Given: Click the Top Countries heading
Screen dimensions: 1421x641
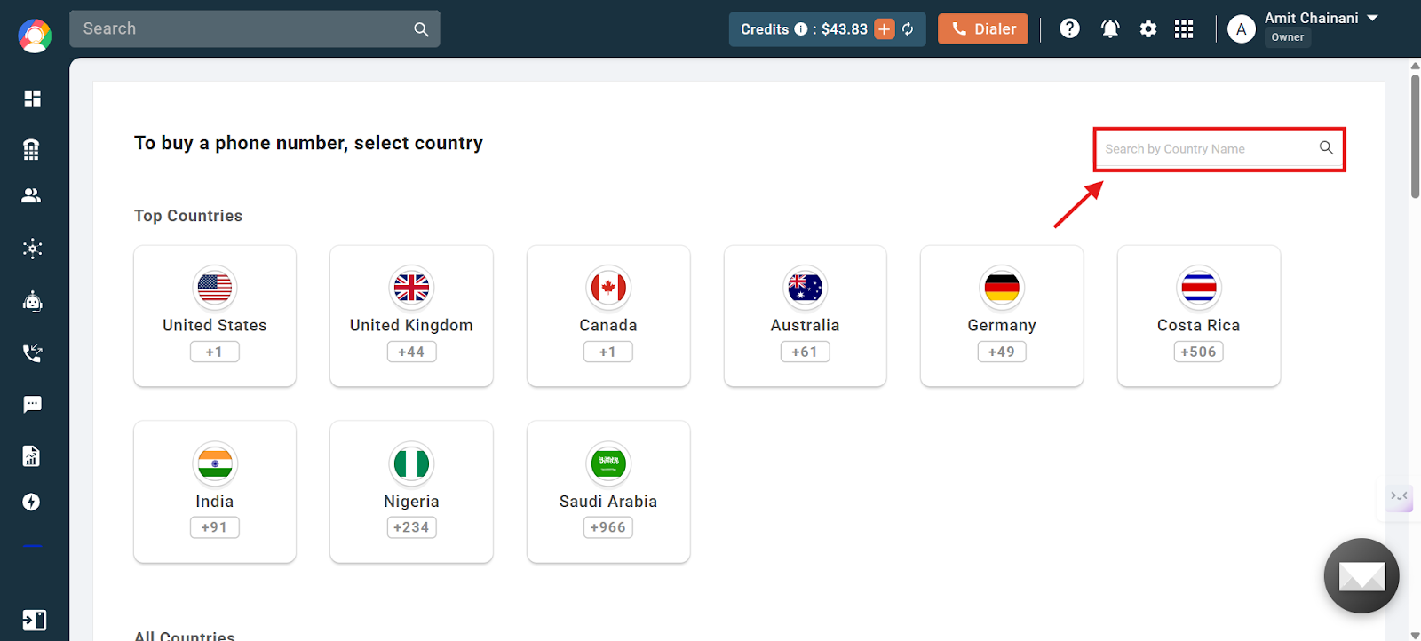Looking at the screenshot, I should pos(188,216).
